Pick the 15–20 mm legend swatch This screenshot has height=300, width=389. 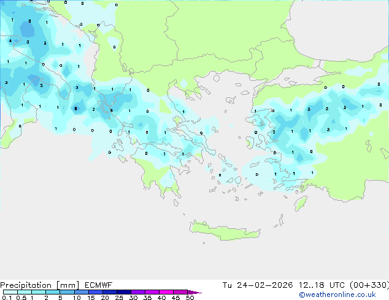[95, 292]
